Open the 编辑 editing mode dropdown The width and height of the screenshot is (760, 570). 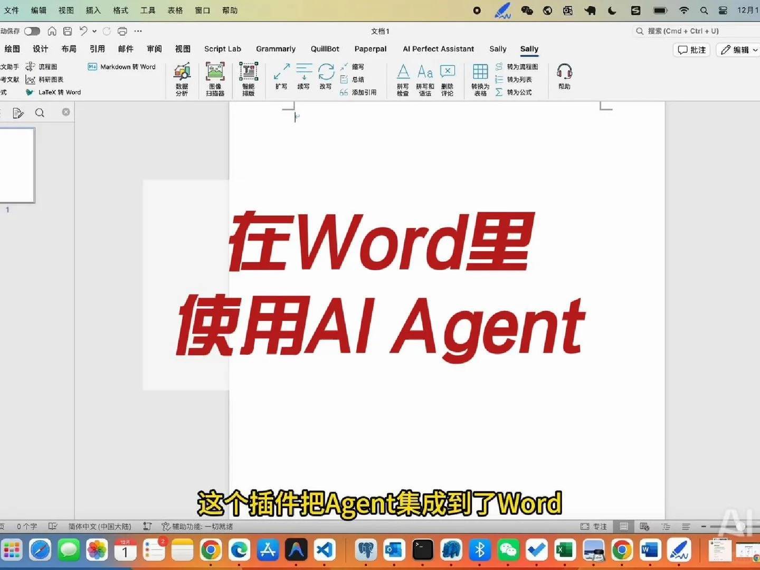tap(738, 50)
